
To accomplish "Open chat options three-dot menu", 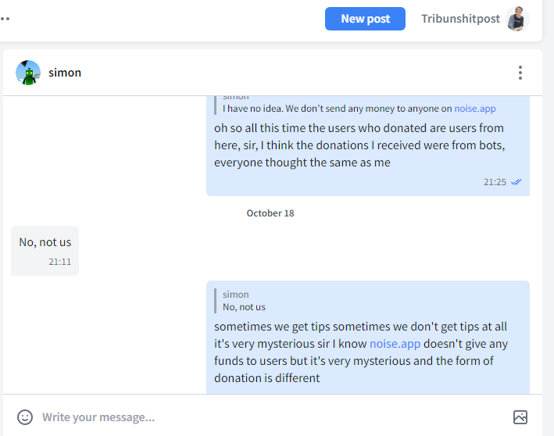I will pos(520,73).
